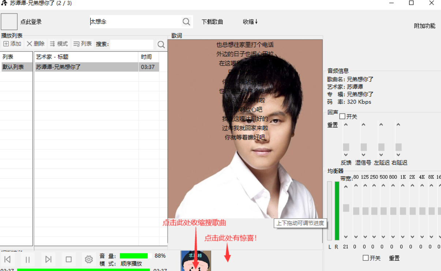Click 添加 to add songs to playlist
Image resolution: width=441 pixels, height=271 pixels.
[x=12, y=44]
